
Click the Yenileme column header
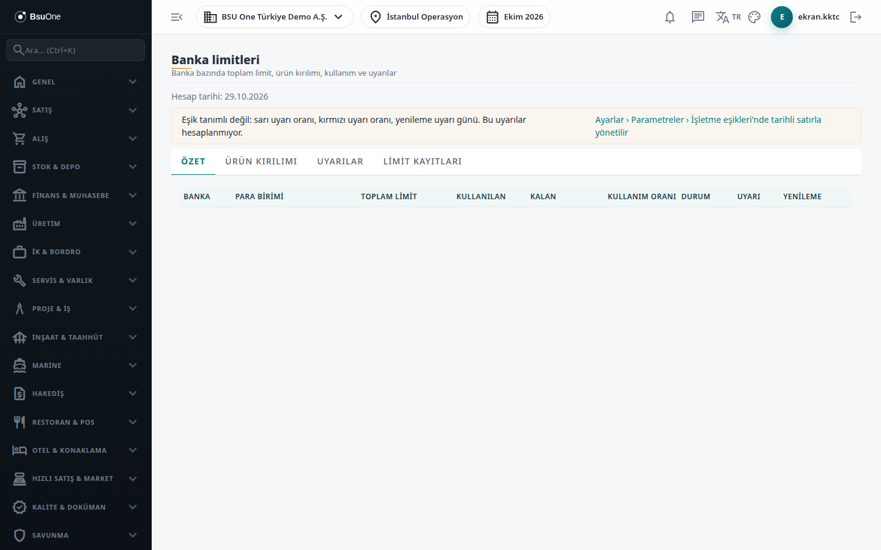pyautogui.click(x=803, y=197)
